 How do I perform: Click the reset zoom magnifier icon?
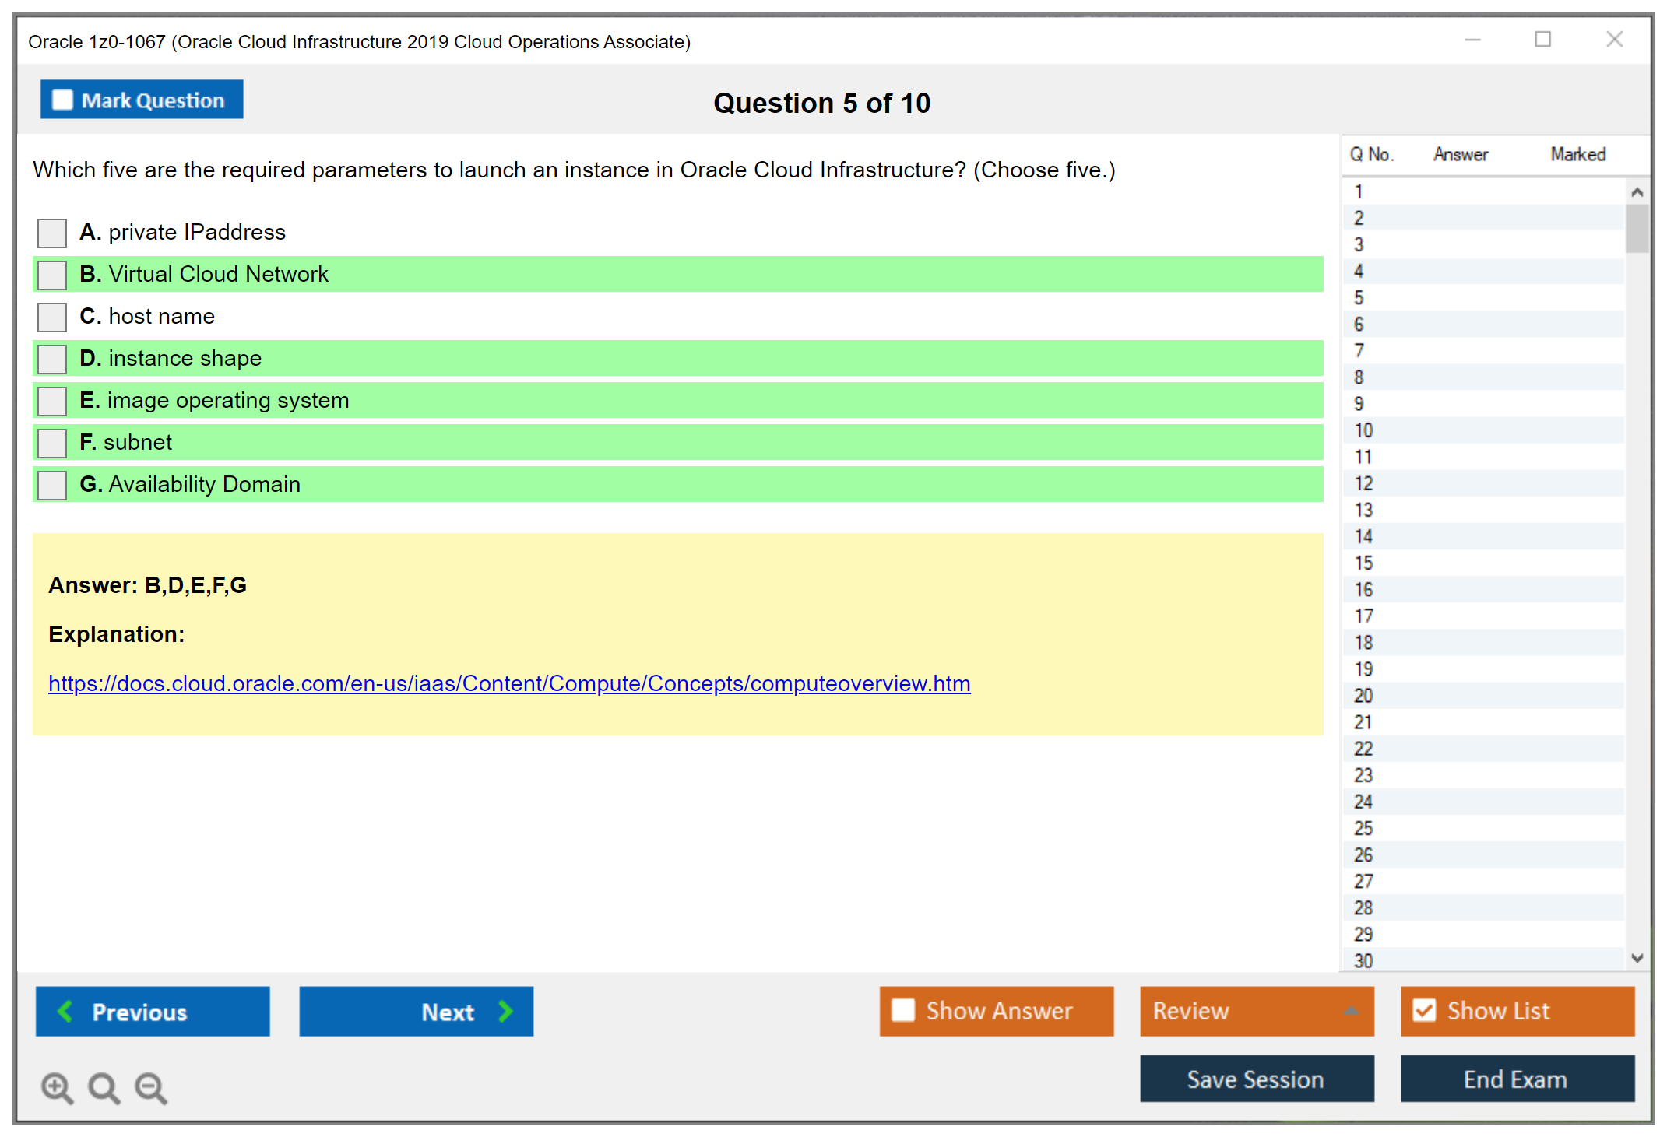pos(104,1087)
